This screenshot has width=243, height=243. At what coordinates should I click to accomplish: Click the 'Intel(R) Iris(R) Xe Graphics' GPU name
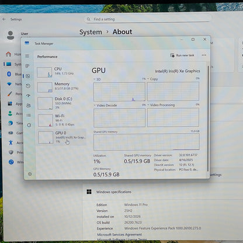pos(178,71)
